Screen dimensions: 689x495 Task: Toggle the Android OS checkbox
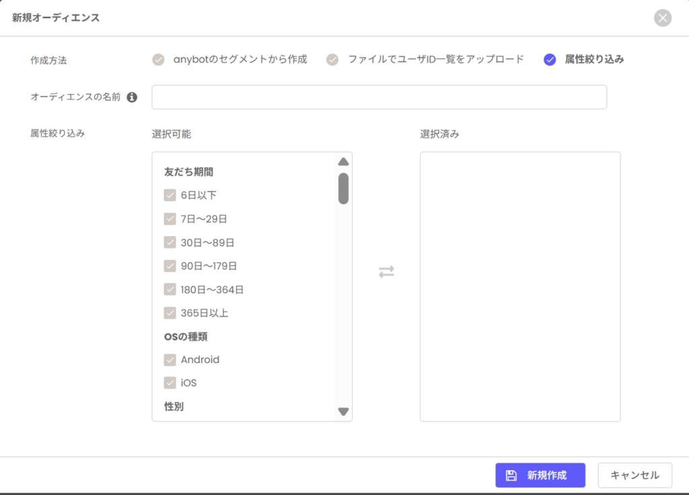coord(170,360)
